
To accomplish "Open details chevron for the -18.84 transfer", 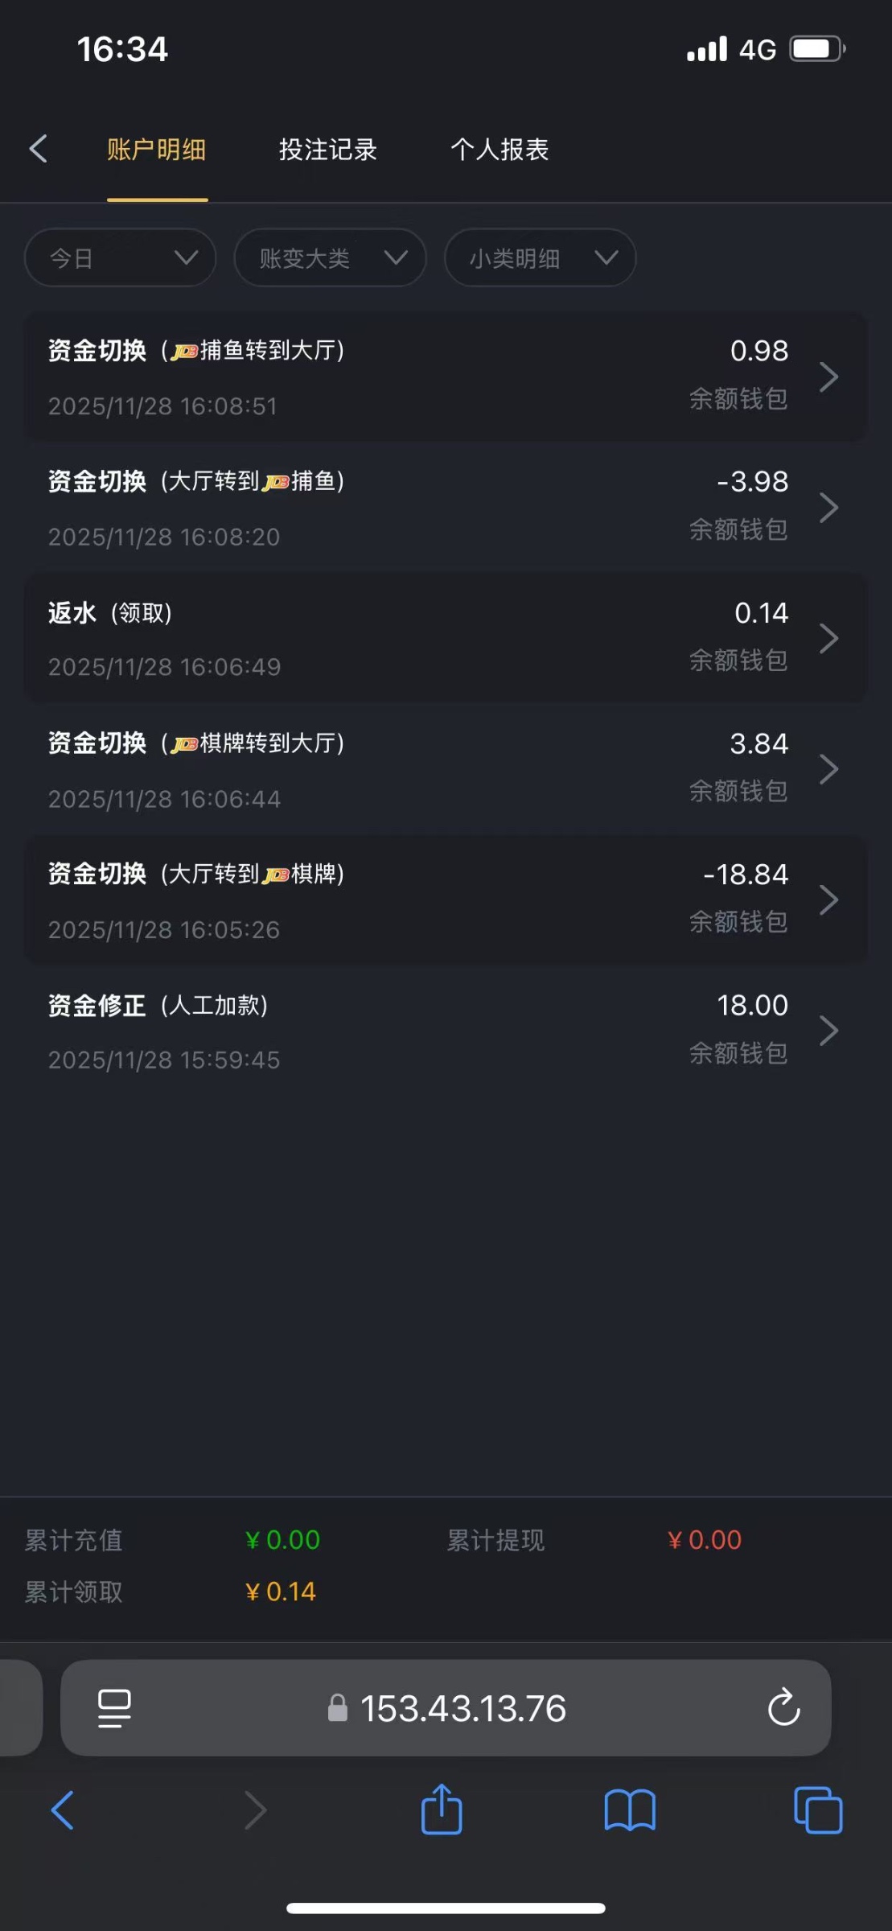I will tap(828, 900).
